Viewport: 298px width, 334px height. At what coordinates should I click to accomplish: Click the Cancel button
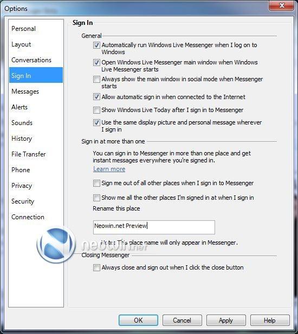coord(182,320)
